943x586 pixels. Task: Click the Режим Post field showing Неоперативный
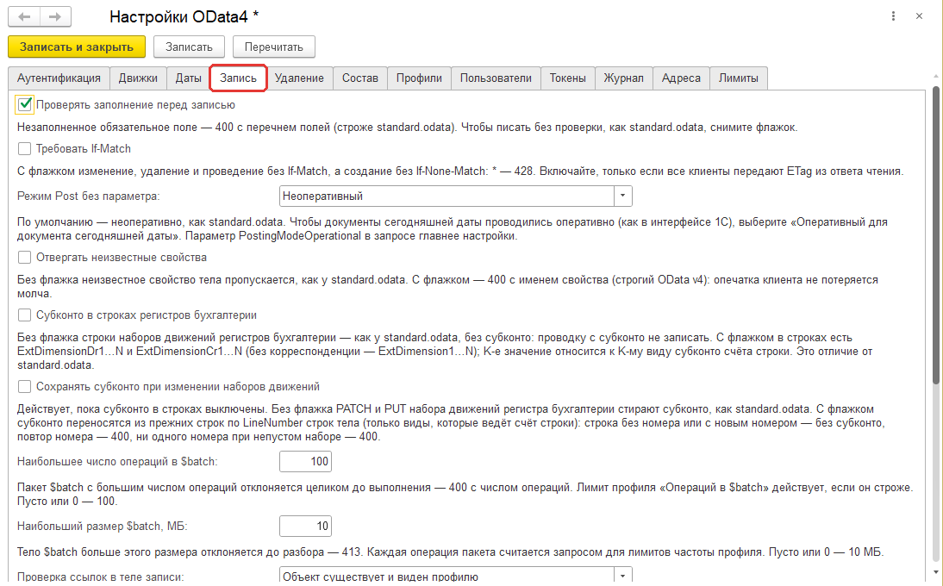coord(447,196)
